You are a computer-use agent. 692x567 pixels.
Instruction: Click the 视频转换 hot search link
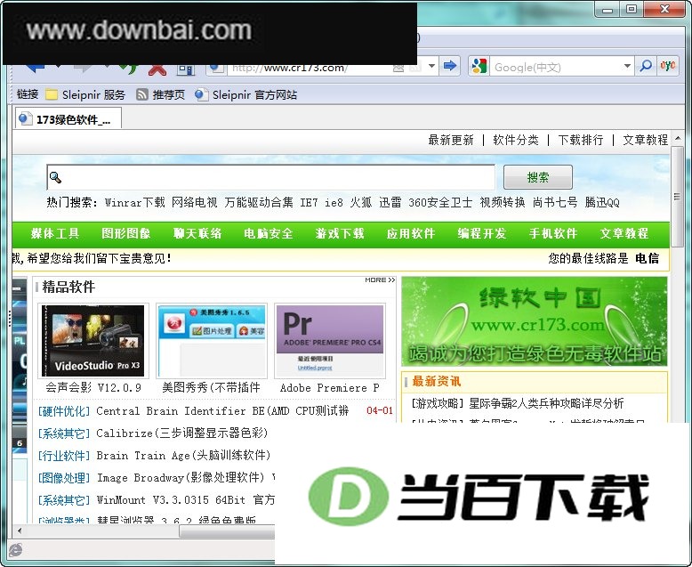pyautogui.click(x=503, y=203)
